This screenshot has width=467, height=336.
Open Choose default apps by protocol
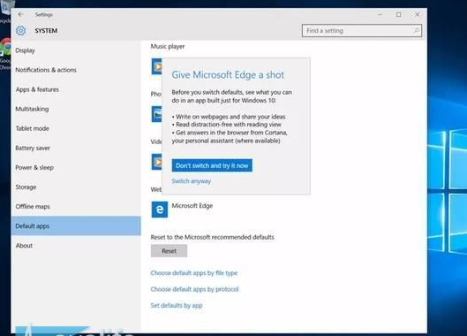pyautogui.click(x=194, y=289)
